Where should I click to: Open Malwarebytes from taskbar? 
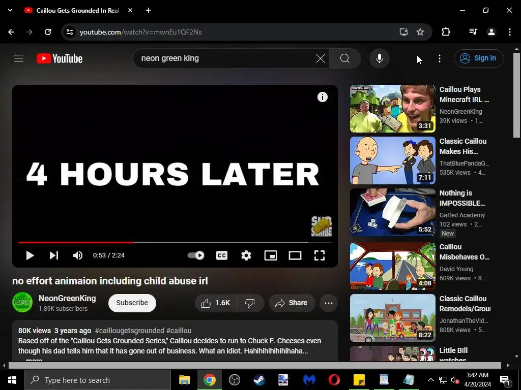309,380
